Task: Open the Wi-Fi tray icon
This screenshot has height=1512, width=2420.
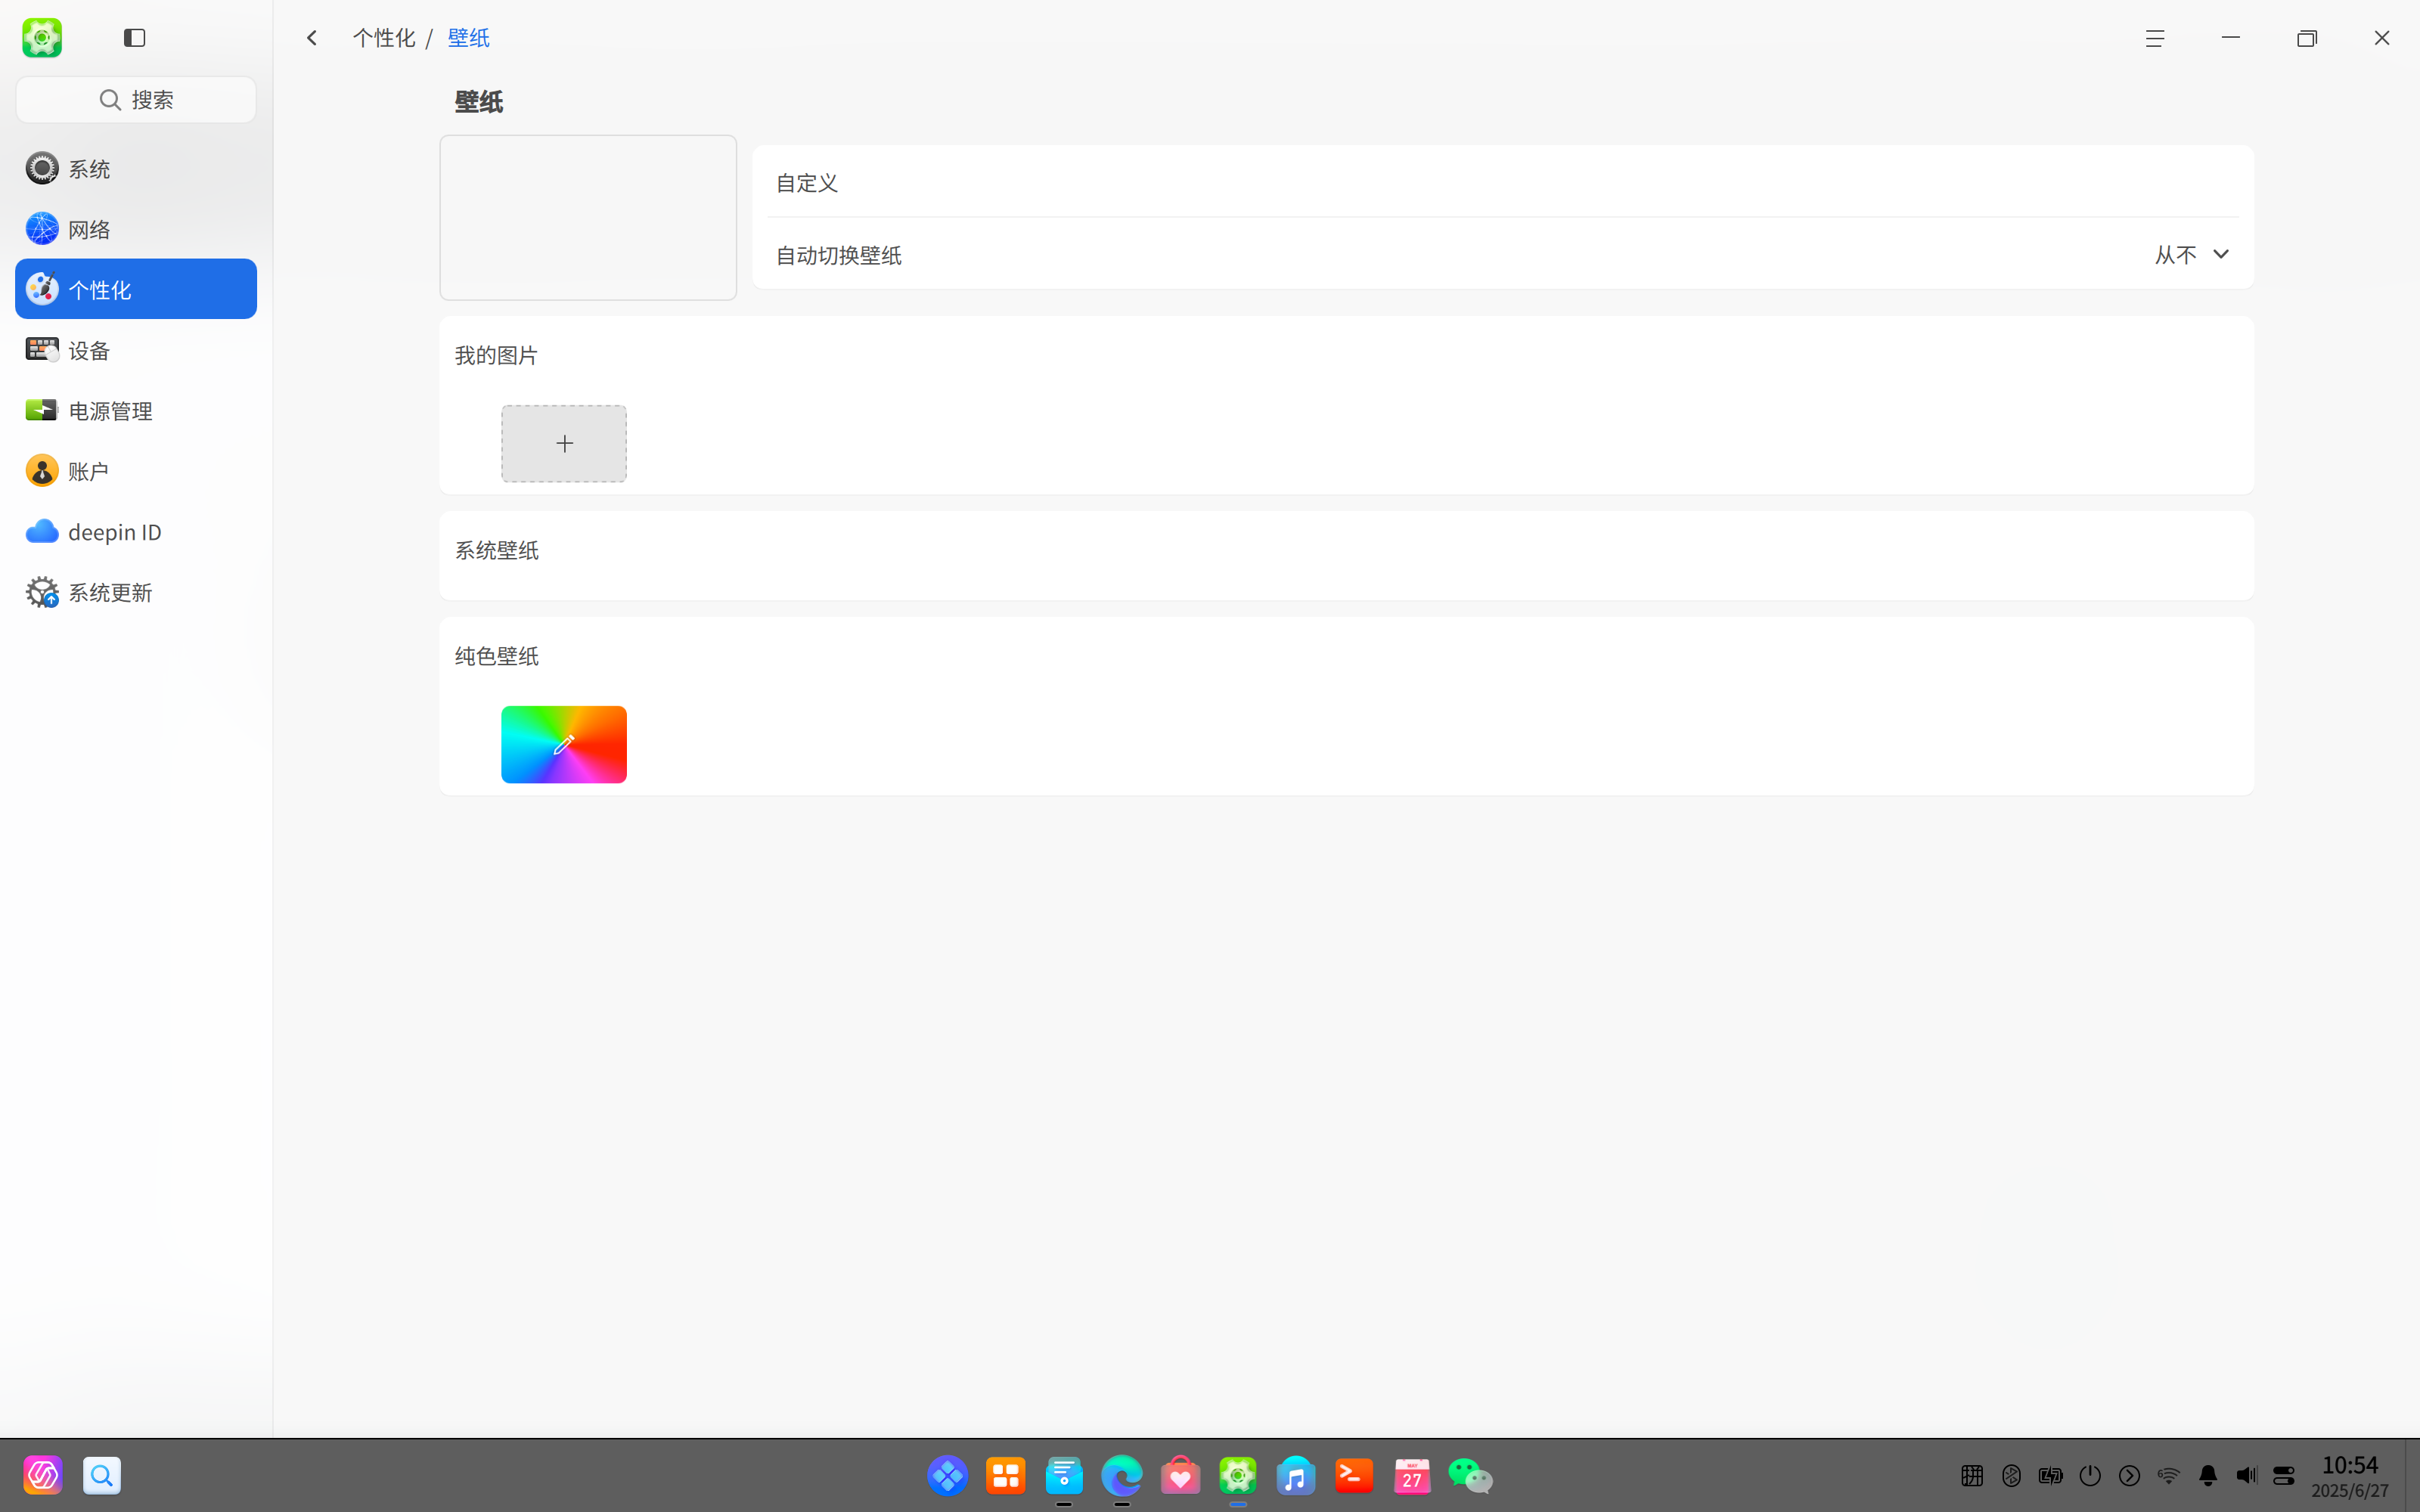Action: click(x=2168, y=1475)
